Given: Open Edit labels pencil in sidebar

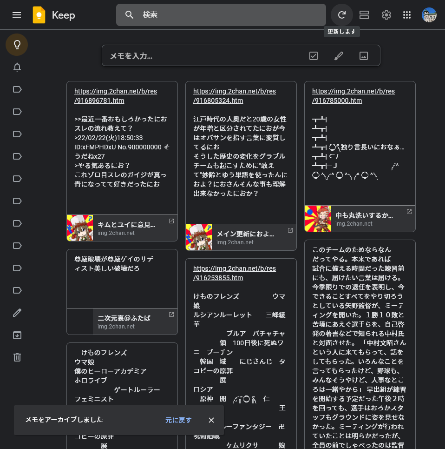Looking at the screenshot, I should (x=17, y=313).
